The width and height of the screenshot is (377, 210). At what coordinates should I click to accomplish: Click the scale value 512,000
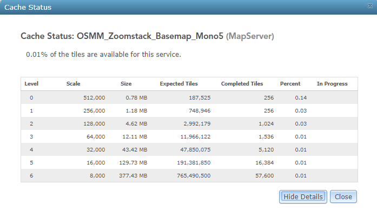[x=94, y=97]
